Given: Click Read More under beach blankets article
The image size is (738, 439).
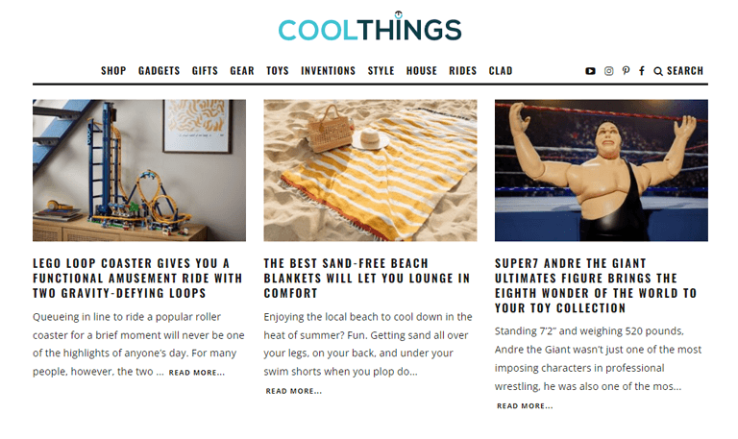Looking at the screenshot, I should [294, 391].
